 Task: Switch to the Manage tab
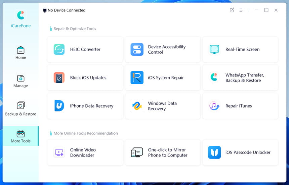tap(20, 81)
